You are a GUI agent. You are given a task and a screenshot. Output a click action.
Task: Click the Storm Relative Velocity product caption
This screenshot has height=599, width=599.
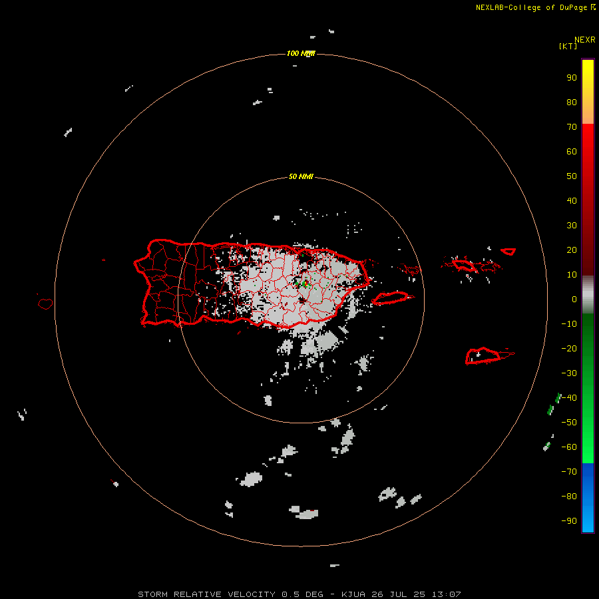(x=299, y=594)
